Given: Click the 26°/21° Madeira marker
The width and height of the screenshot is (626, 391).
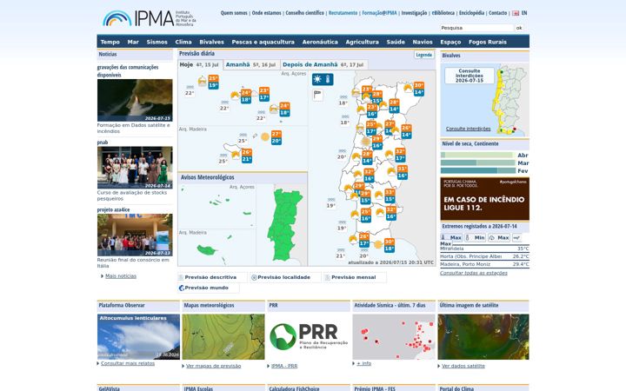Looking at the screenshot, I should point(246,156).
